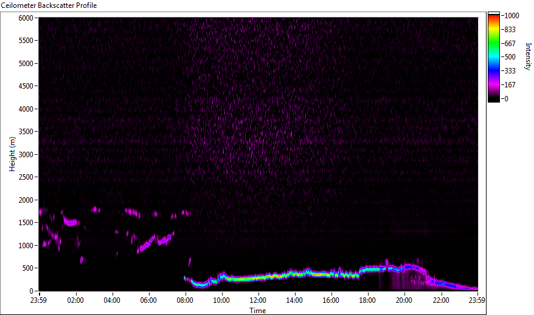The image size is (534, 315).
Task: Click the 4000 height axis value
Action: coord(26,109)
